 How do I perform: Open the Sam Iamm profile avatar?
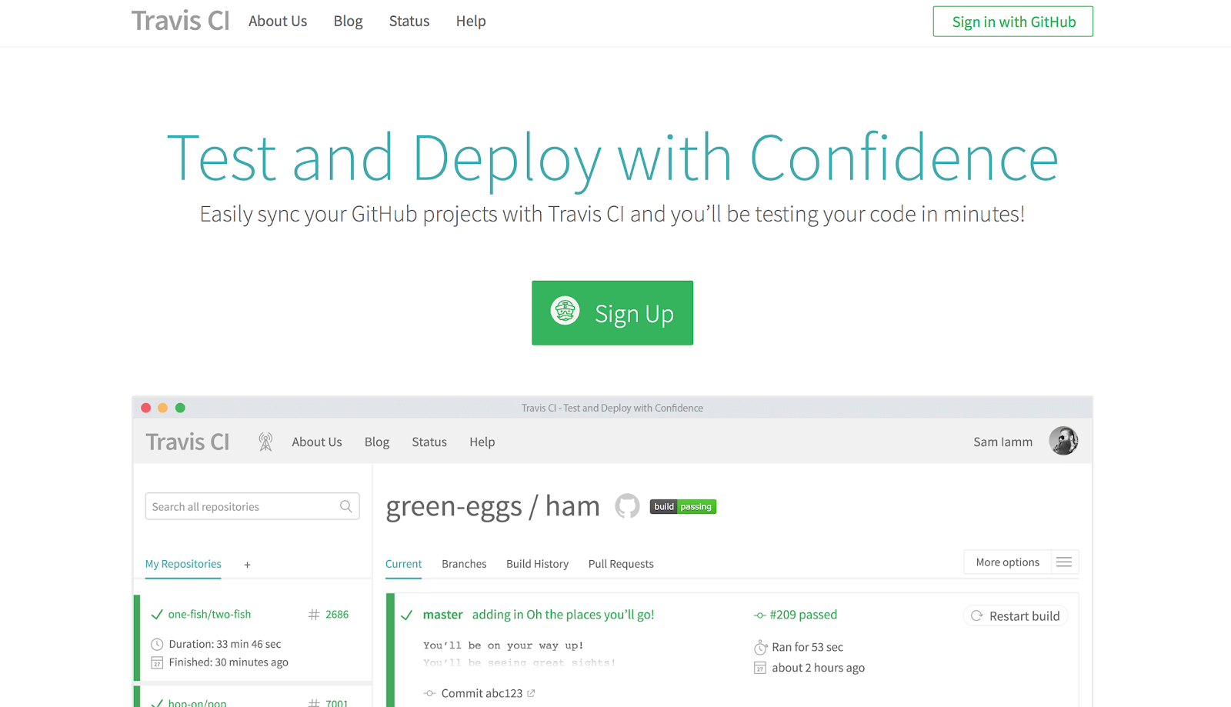click(1063, 441)
